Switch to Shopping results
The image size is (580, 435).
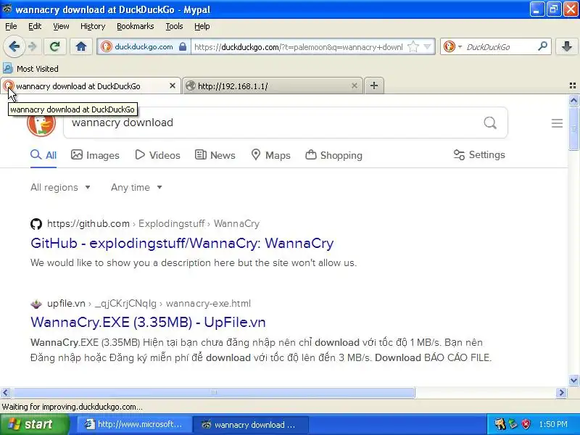point(333,155)
